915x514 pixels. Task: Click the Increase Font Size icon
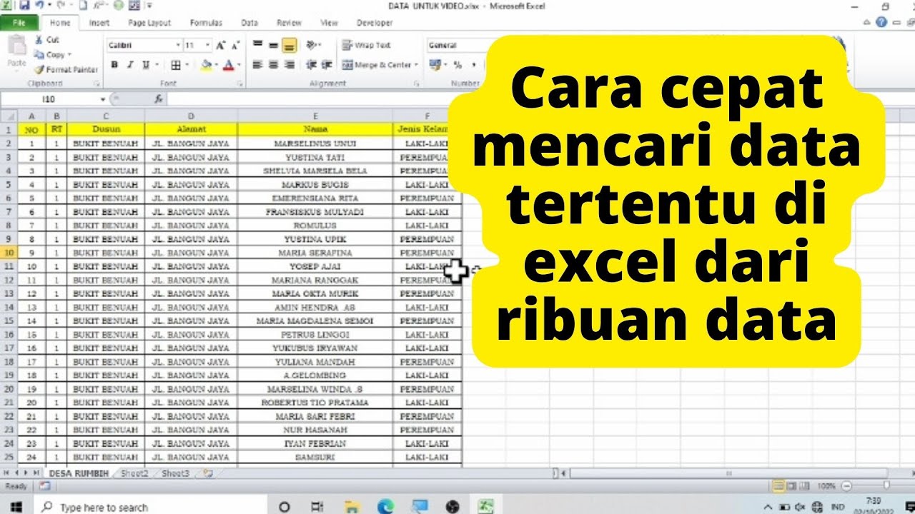[x=220, y=45]
